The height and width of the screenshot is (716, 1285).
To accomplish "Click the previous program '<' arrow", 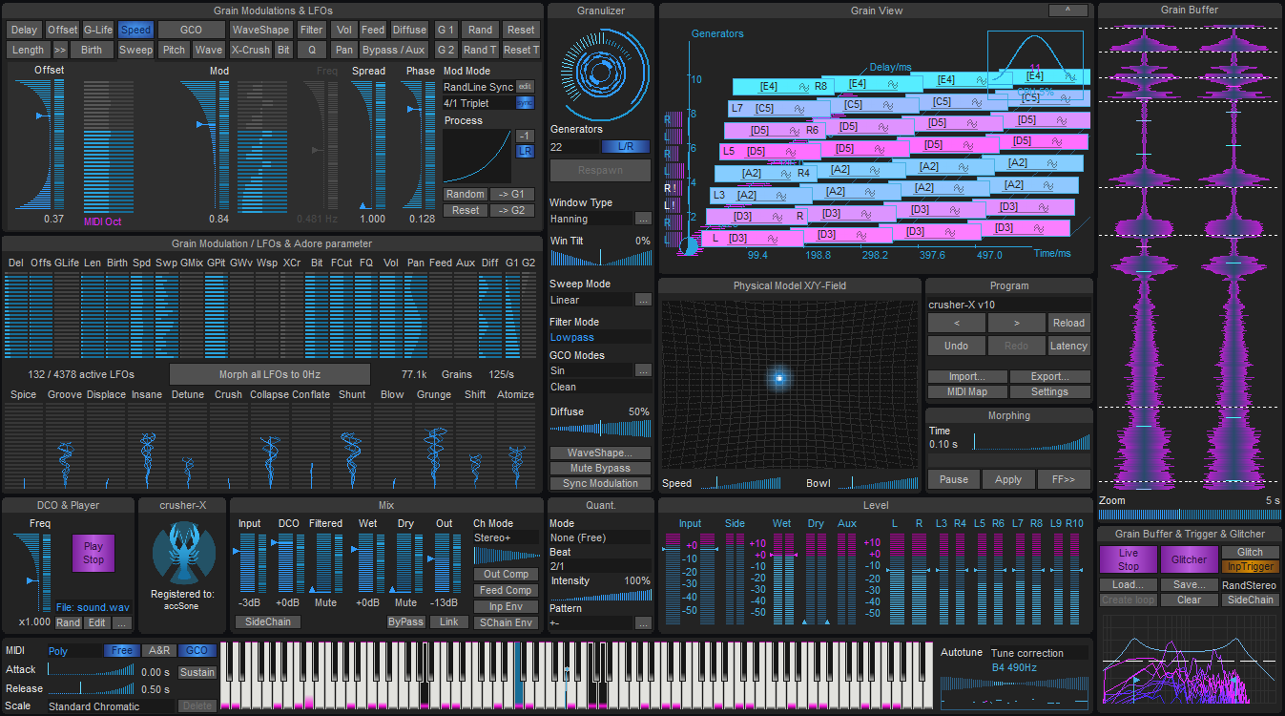I will [x=956, y=323].
